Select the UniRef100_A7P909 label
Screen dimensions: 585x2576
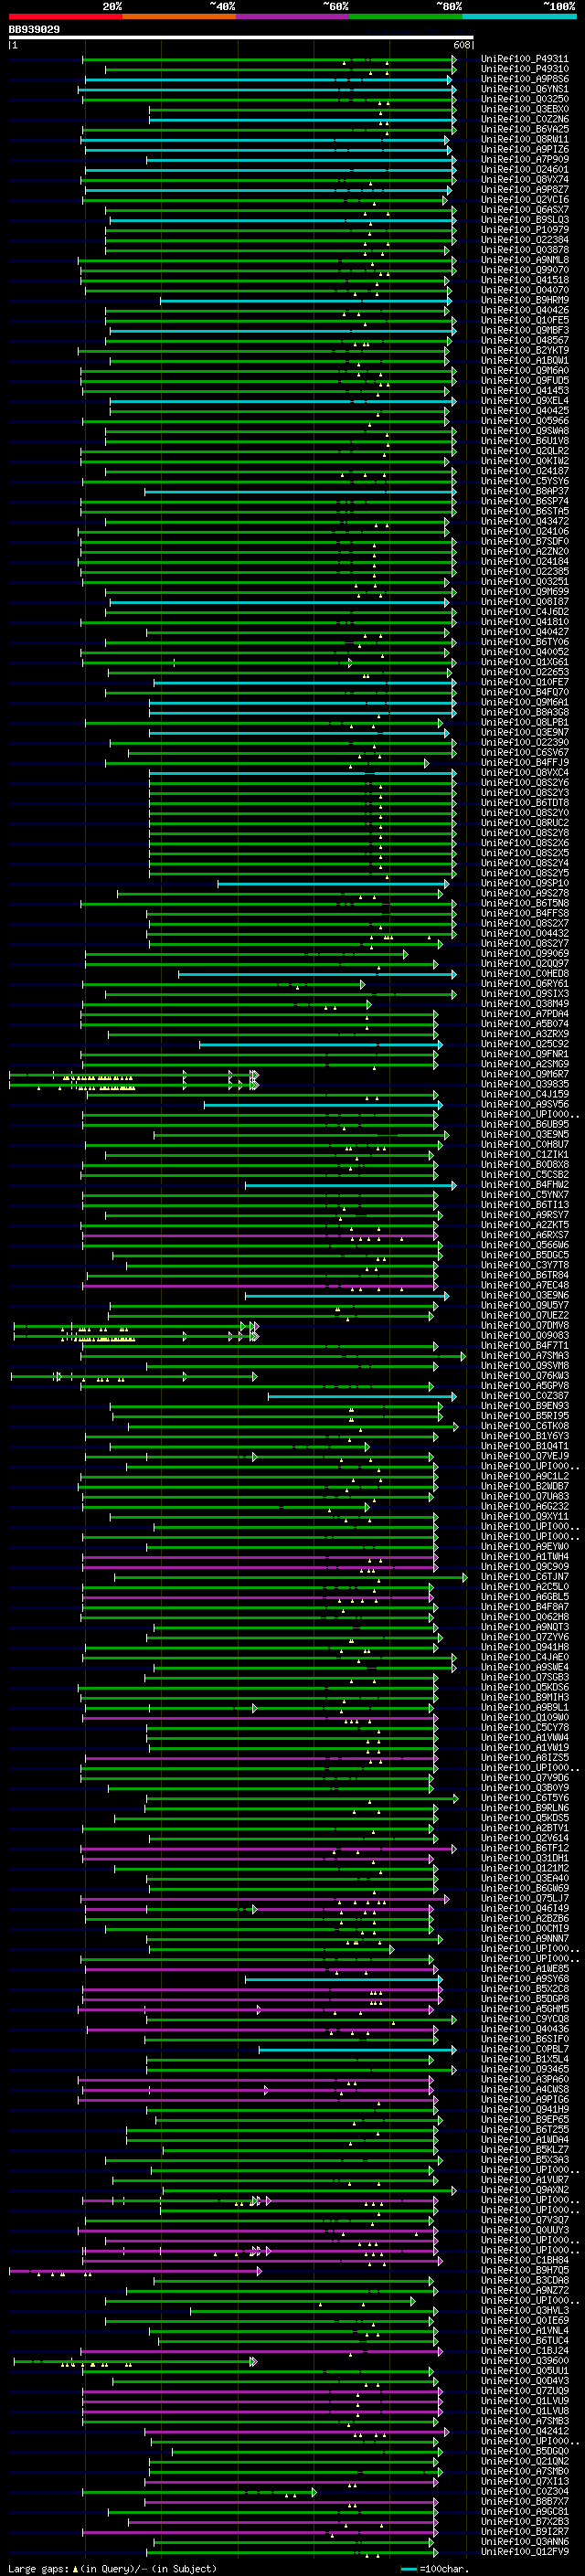click(524, 159)
